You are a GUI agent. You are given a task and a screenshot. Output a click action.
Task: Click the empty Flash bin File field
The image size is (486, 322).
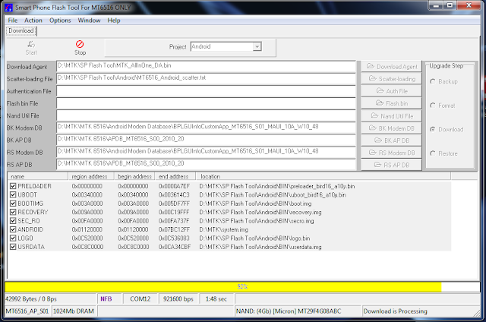(x=206, y=103)
